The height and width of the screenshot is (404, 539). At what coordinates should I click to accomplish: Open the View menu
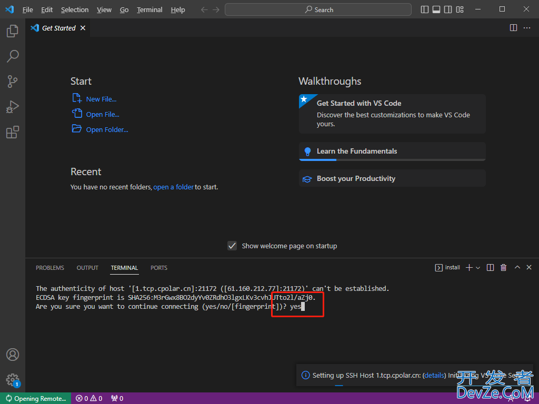pyautogui.click(x=104, y=9)
